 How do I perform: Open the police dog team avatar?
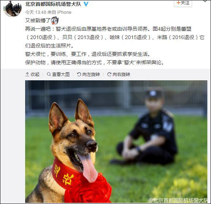pos(12,9)
